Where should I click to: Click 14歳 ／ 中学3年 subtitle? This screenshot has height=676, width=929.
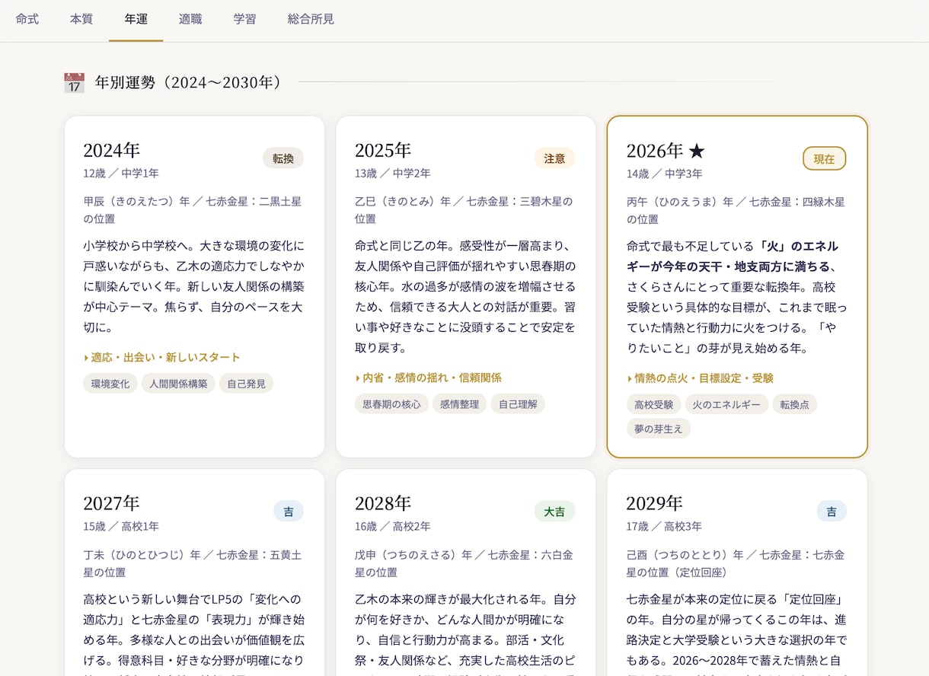(x=665, y=174)
